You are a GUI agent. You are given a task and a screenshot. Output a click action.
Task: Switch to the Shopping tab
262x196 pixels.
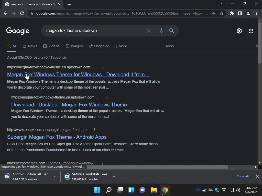(99, 46)
